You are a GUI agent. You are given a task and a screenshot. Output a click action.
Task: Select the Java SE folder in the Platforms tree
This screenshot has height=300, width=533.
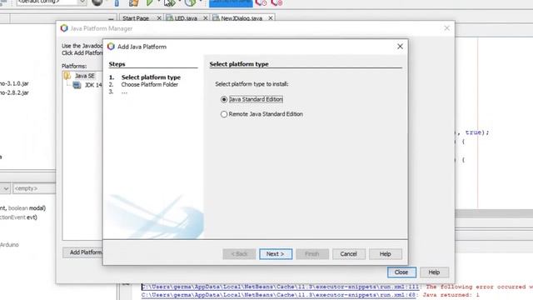pos(85,76)
